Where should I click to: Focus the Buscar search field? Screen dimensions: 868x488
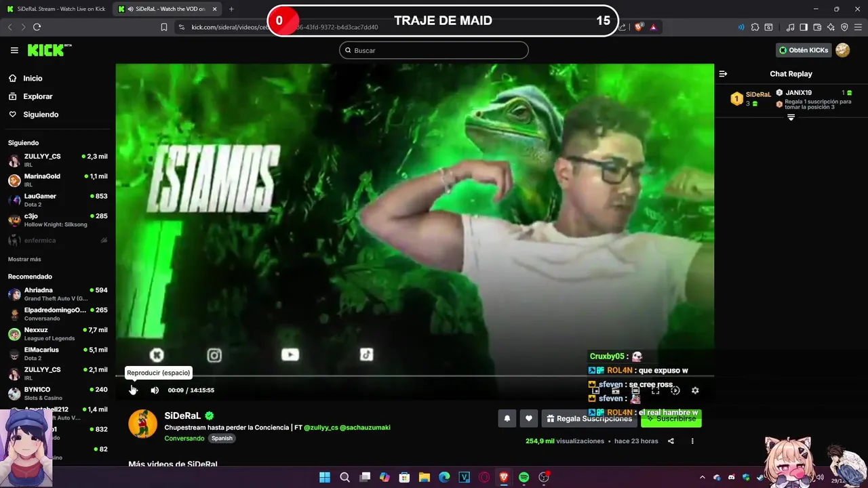(434, 50)
